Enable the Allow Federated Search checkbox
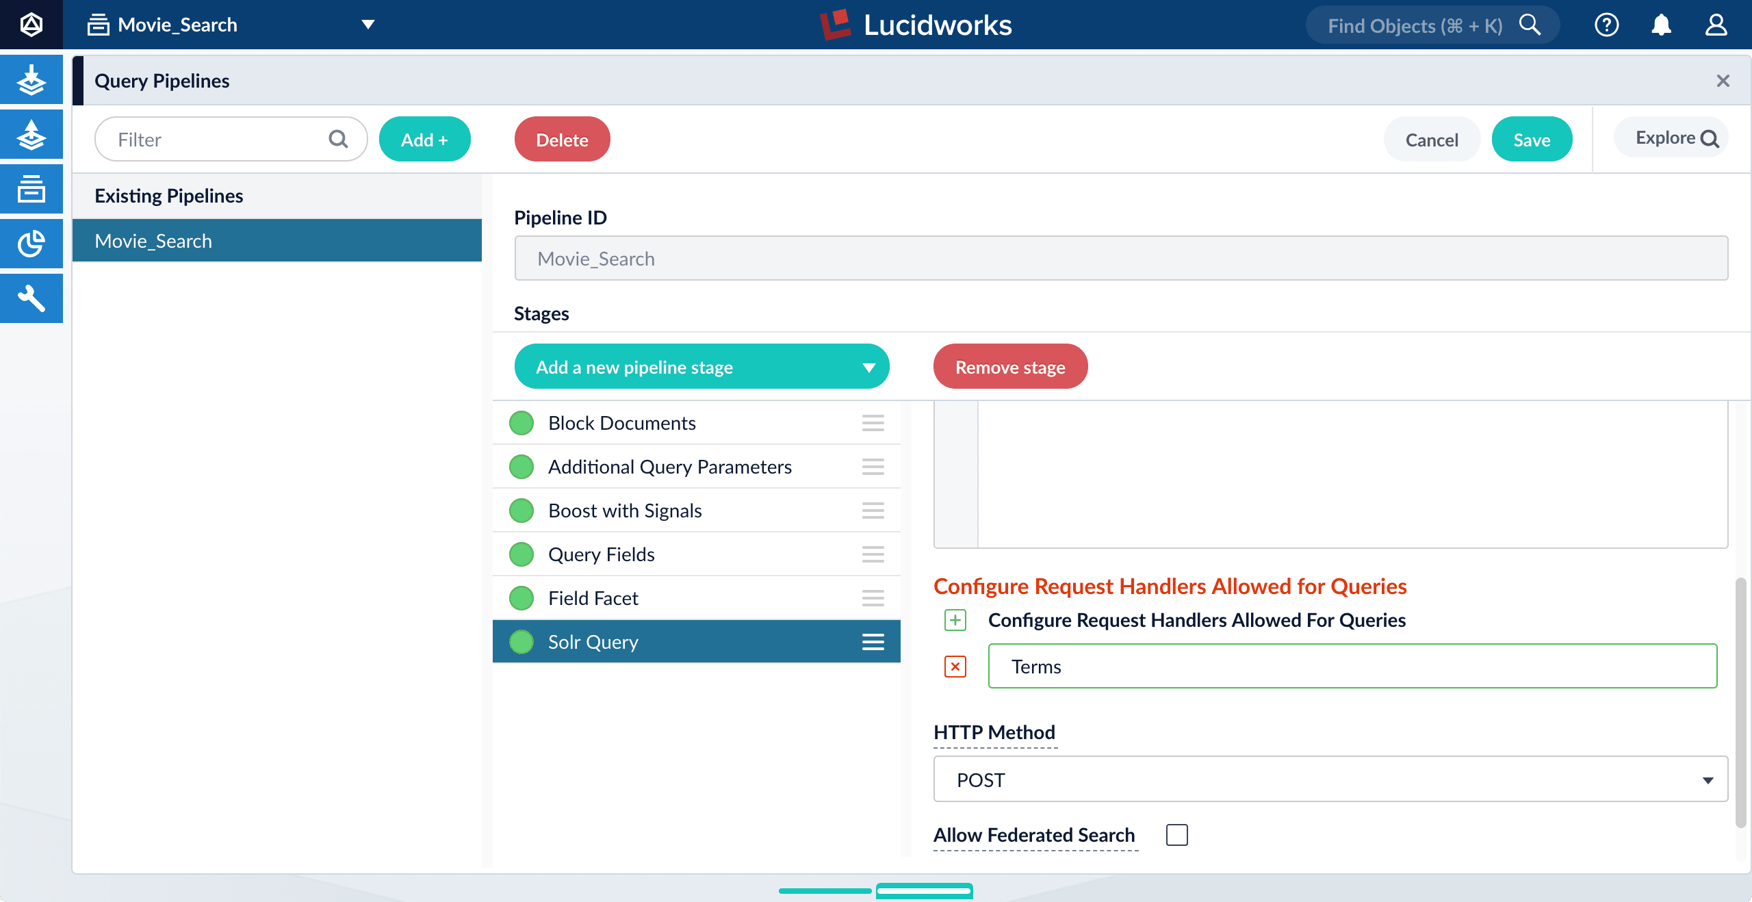 tap(1176, 834)
